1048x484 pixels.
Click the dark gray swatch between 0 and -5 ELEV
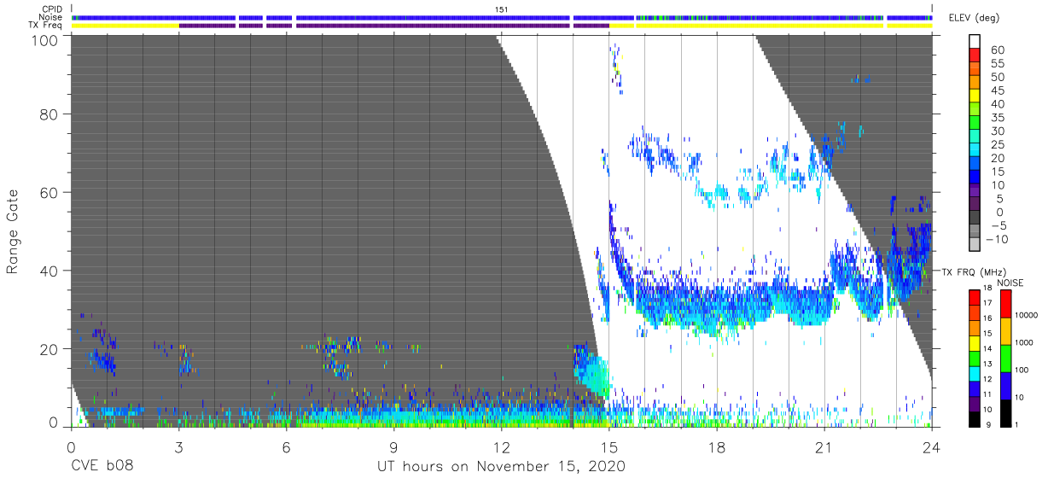[x=975, y=219]
